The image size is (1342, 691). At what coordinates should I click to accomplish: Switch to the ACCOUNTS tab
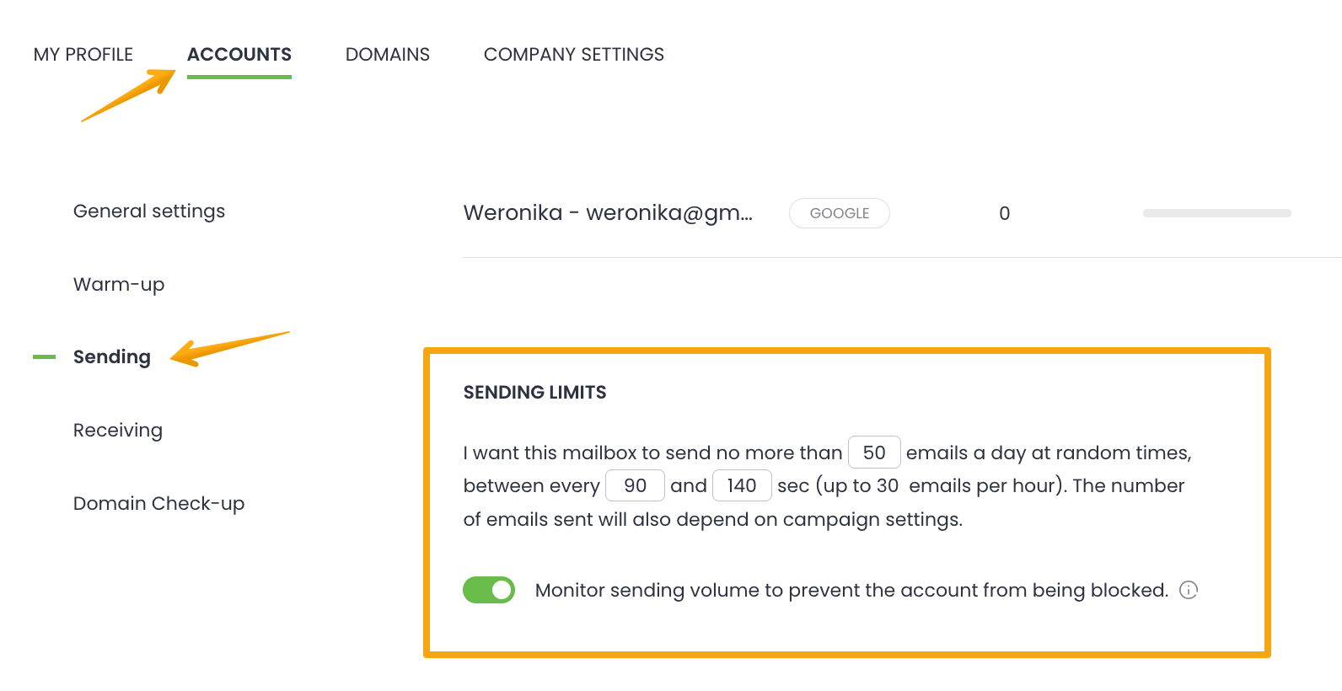point(239,54)
